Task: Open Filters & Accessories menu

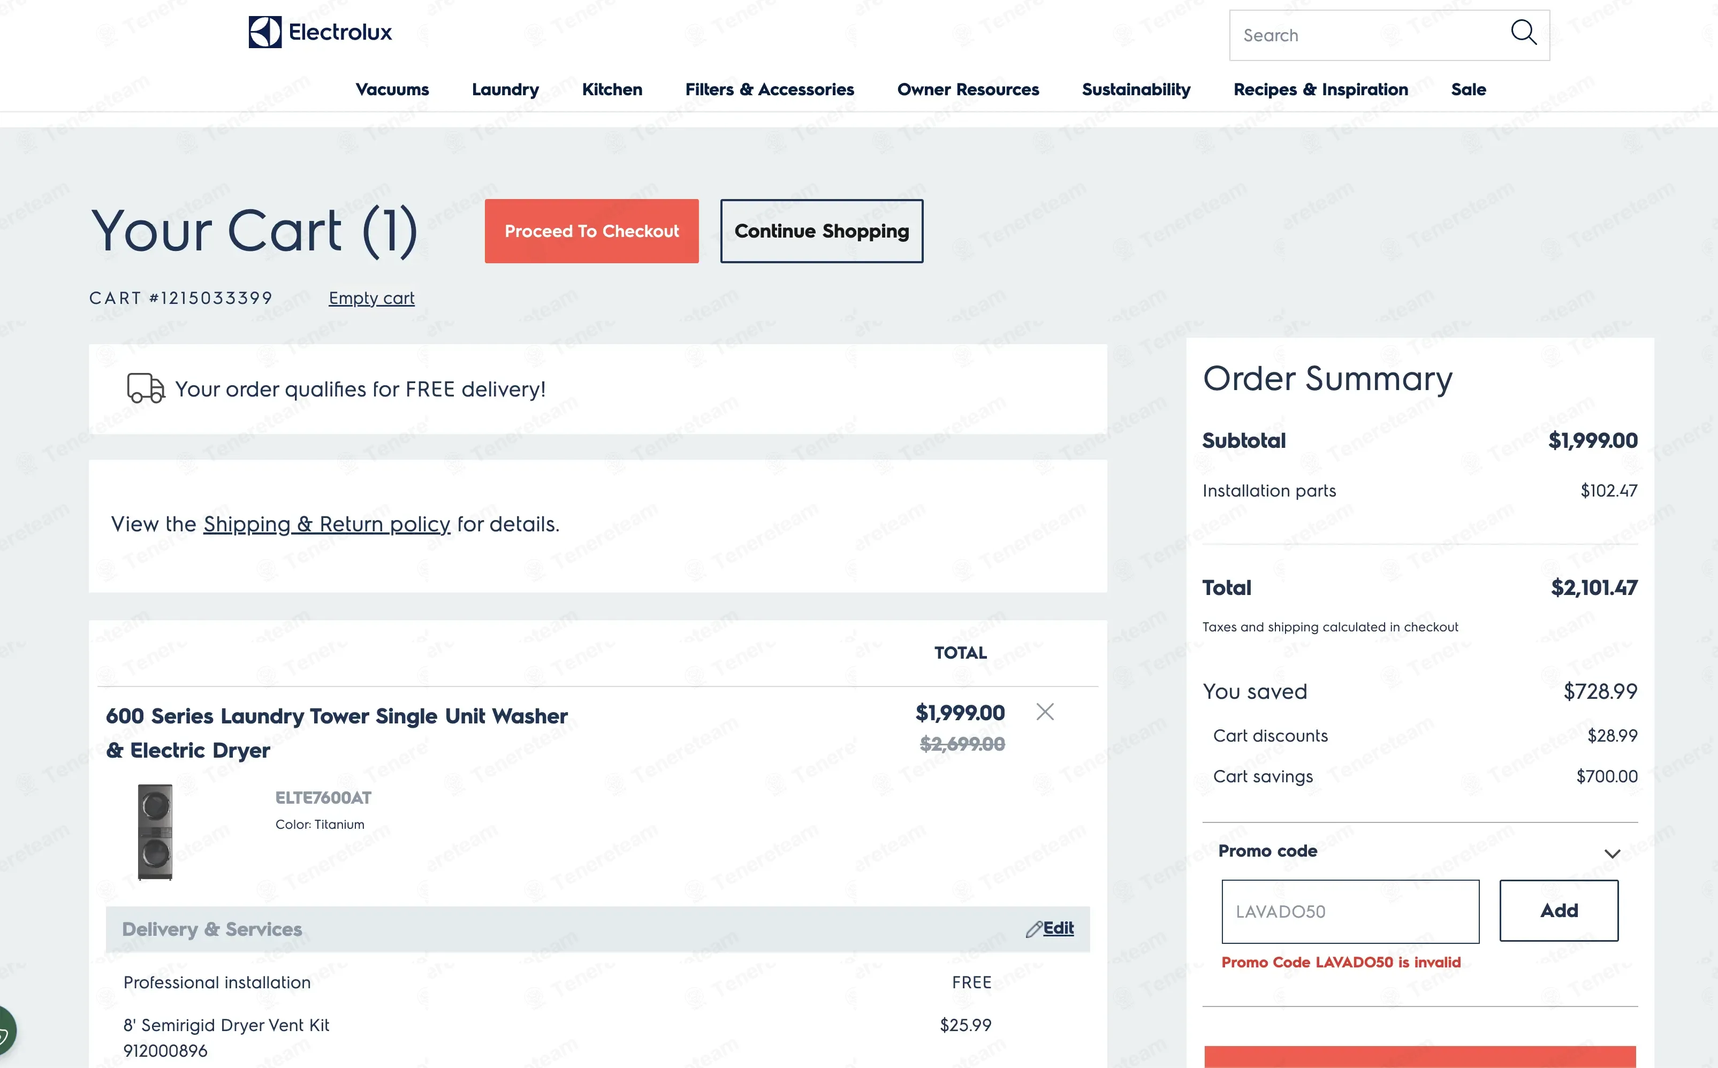Action: coord(769,90)
